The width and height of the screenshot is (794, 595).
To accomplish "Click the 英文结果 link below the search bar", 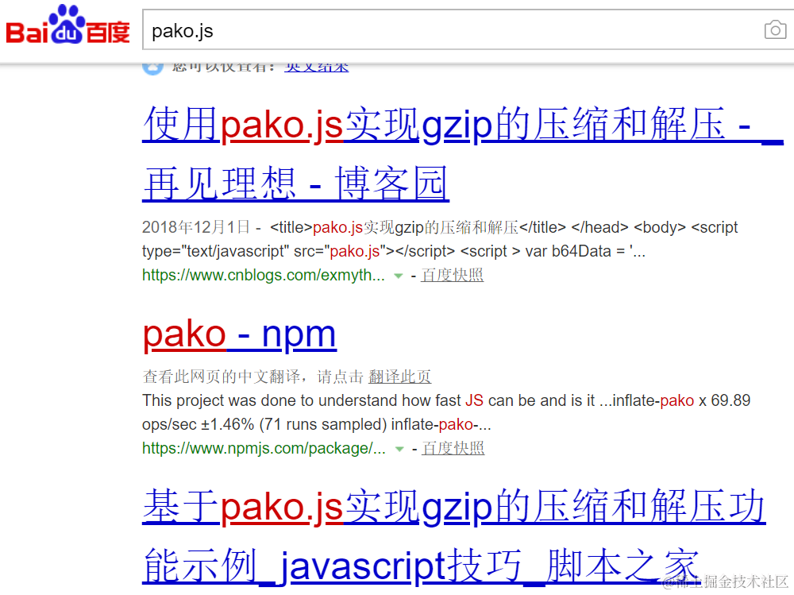I will point(317,68).
